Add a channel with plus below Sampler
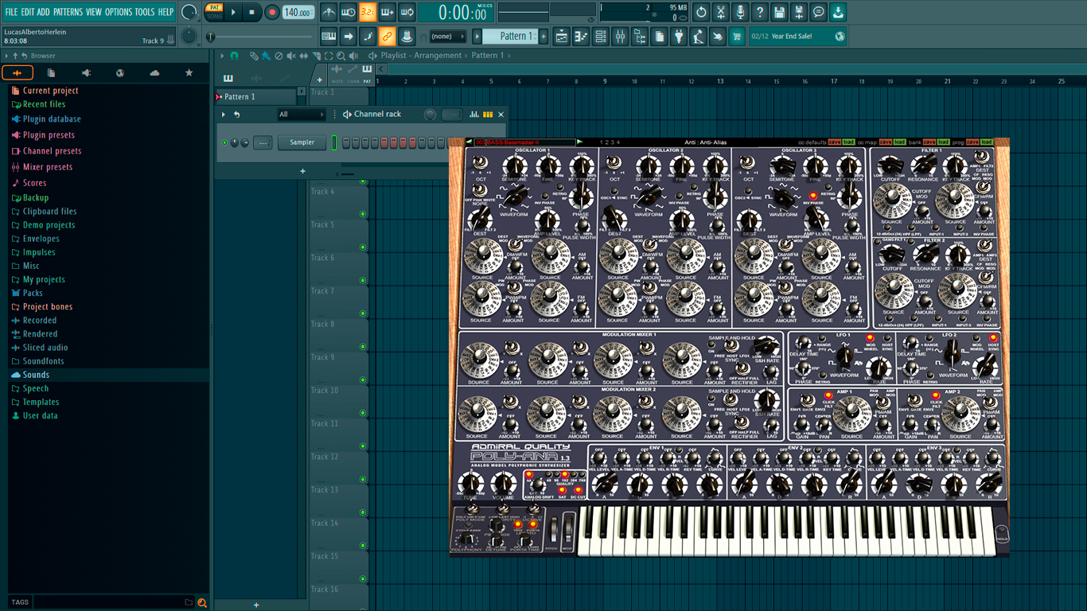The image size is (1087, 611). pyautogui.click(x=302, y=171)
